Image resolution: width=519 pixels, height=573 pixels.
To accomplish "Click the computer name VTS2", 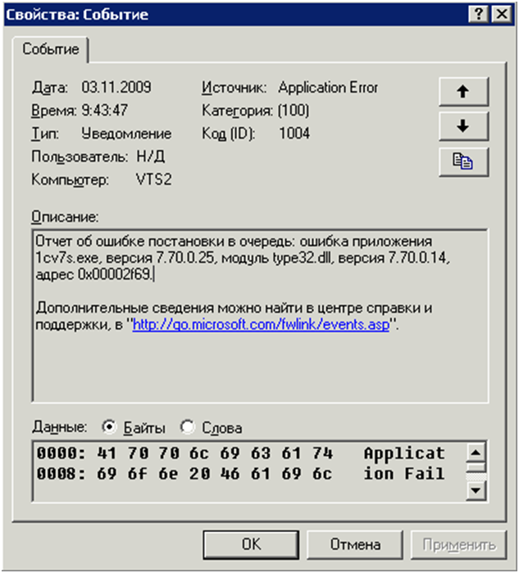I will [x=151, y=179].
